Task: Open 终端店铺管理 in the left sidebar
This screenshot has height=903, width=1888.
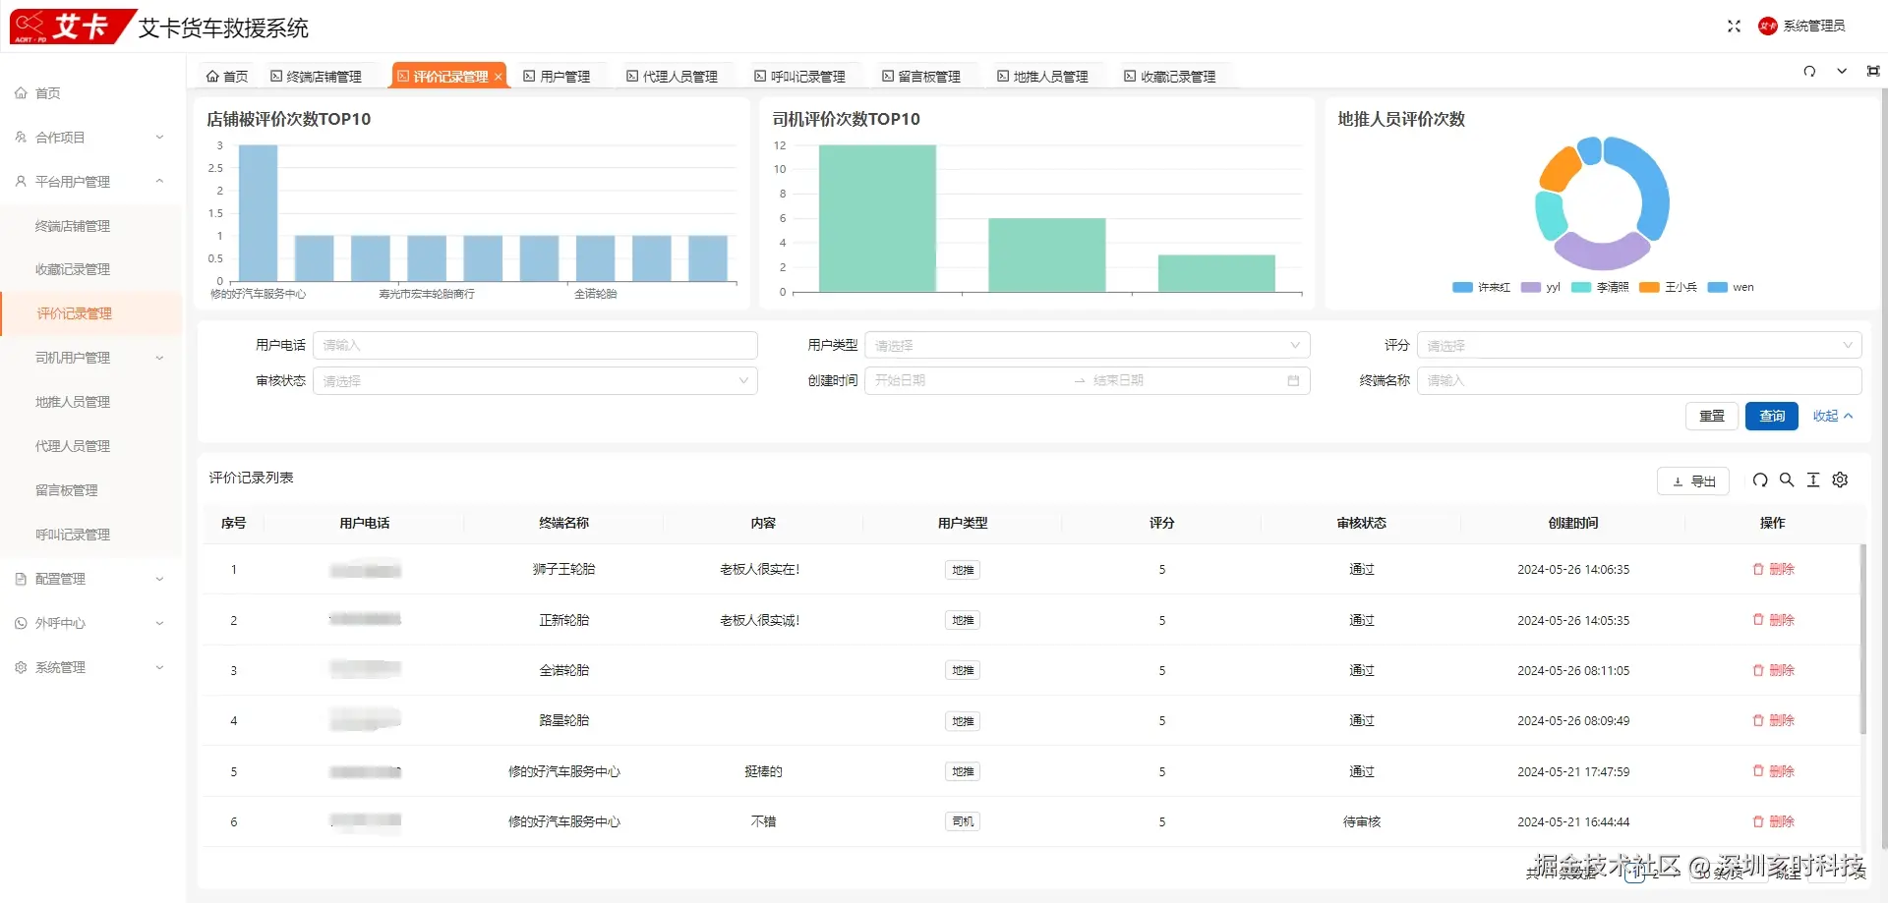Action: [x=92, y=226]
